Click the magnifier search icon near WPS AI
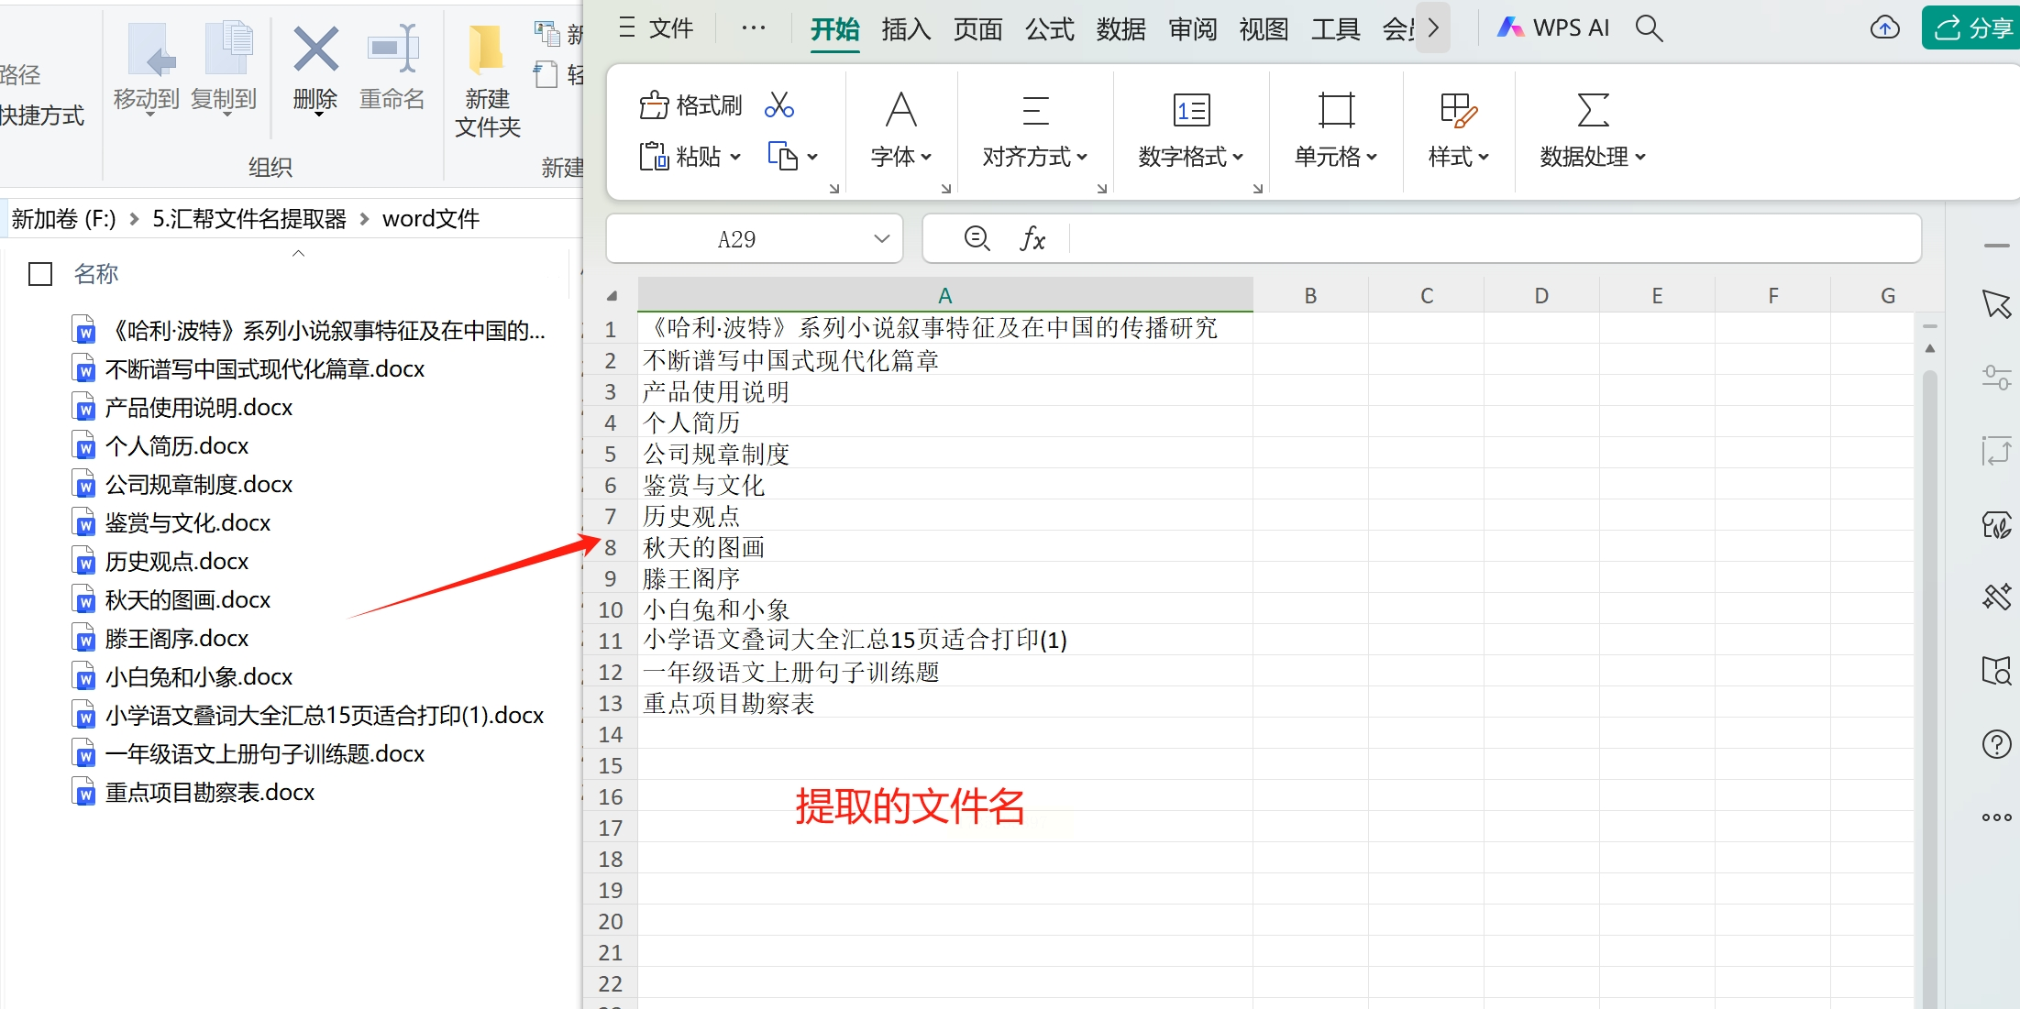Image resolution: width=2020 pixels, height=1009 pixels. (x=1648, y=28)
